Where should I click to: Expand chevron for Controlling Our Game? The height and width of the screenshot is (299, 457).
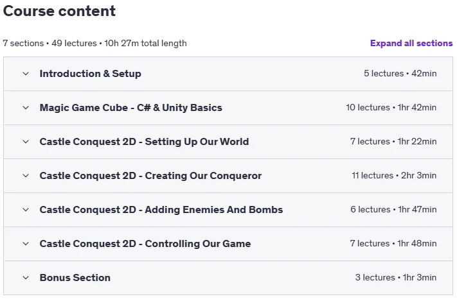[x=26, y=244]
